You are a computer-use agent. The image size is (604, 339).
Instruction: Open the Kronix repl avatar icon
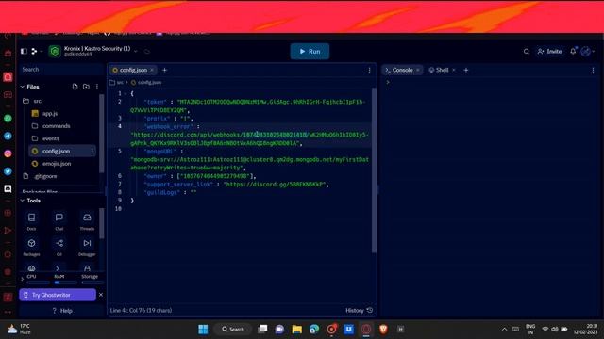point(55,51)
